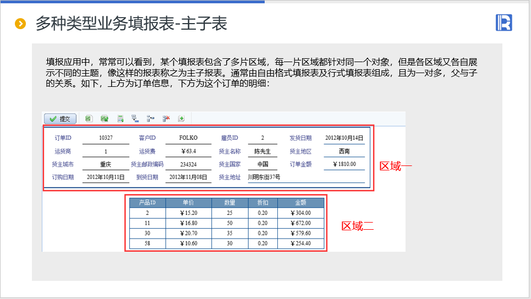531x299 pixels.
Task: Select the 发货日期 field 2012年10月14日
Action: (x=344, y=138)
